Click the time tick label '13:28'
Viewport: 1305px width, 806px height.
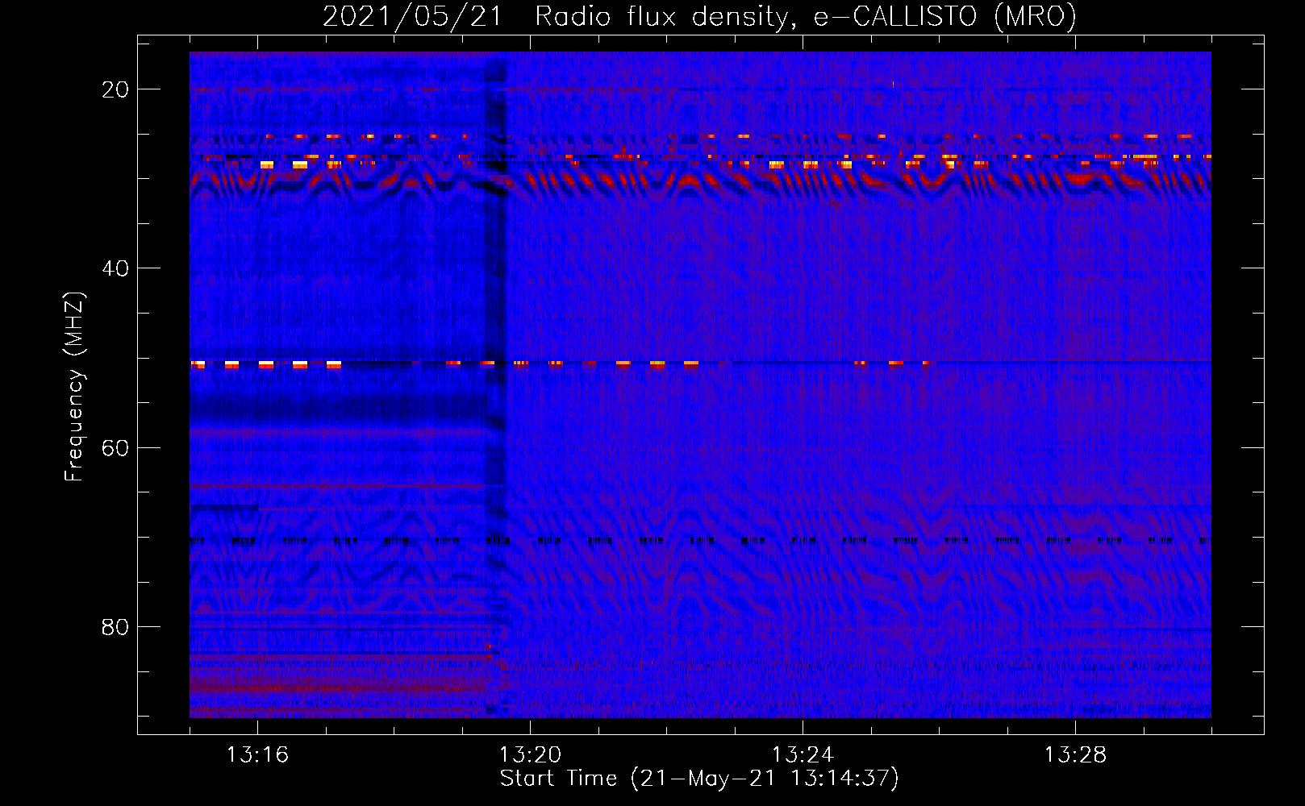[1075, 755]
